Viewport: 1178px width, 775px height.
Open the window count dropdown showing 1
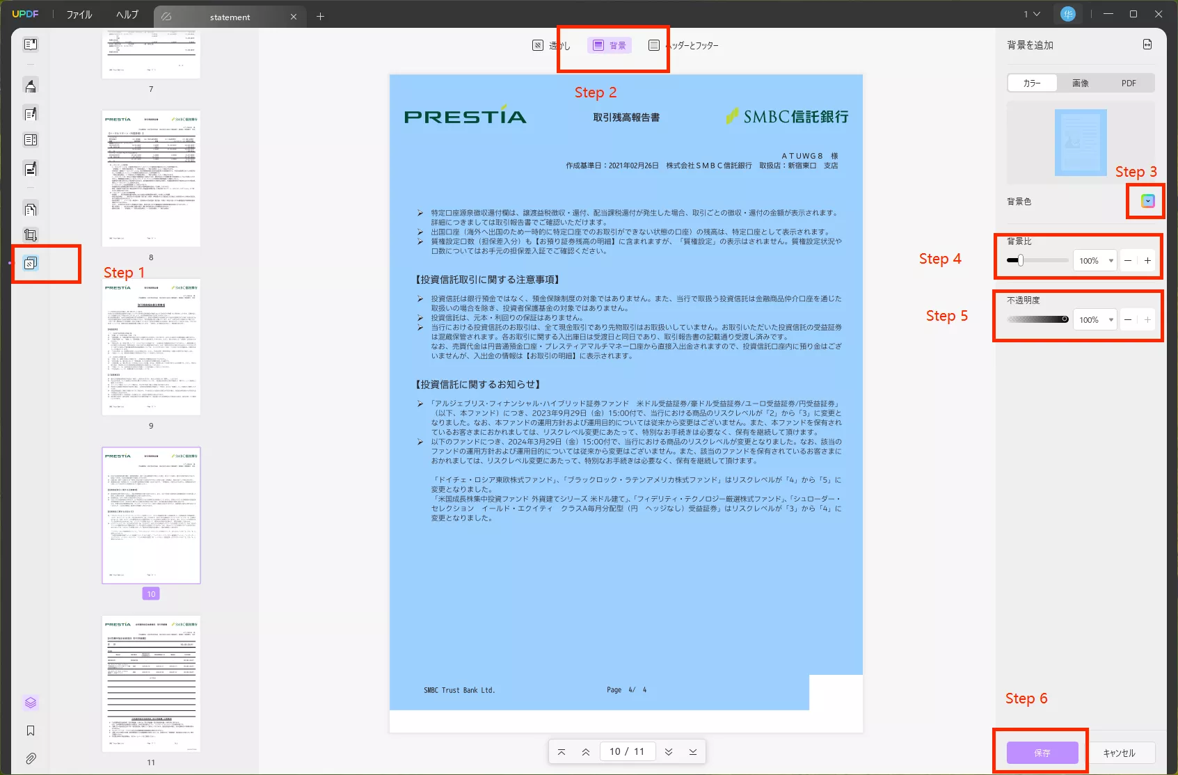[x=1031, y=14]
